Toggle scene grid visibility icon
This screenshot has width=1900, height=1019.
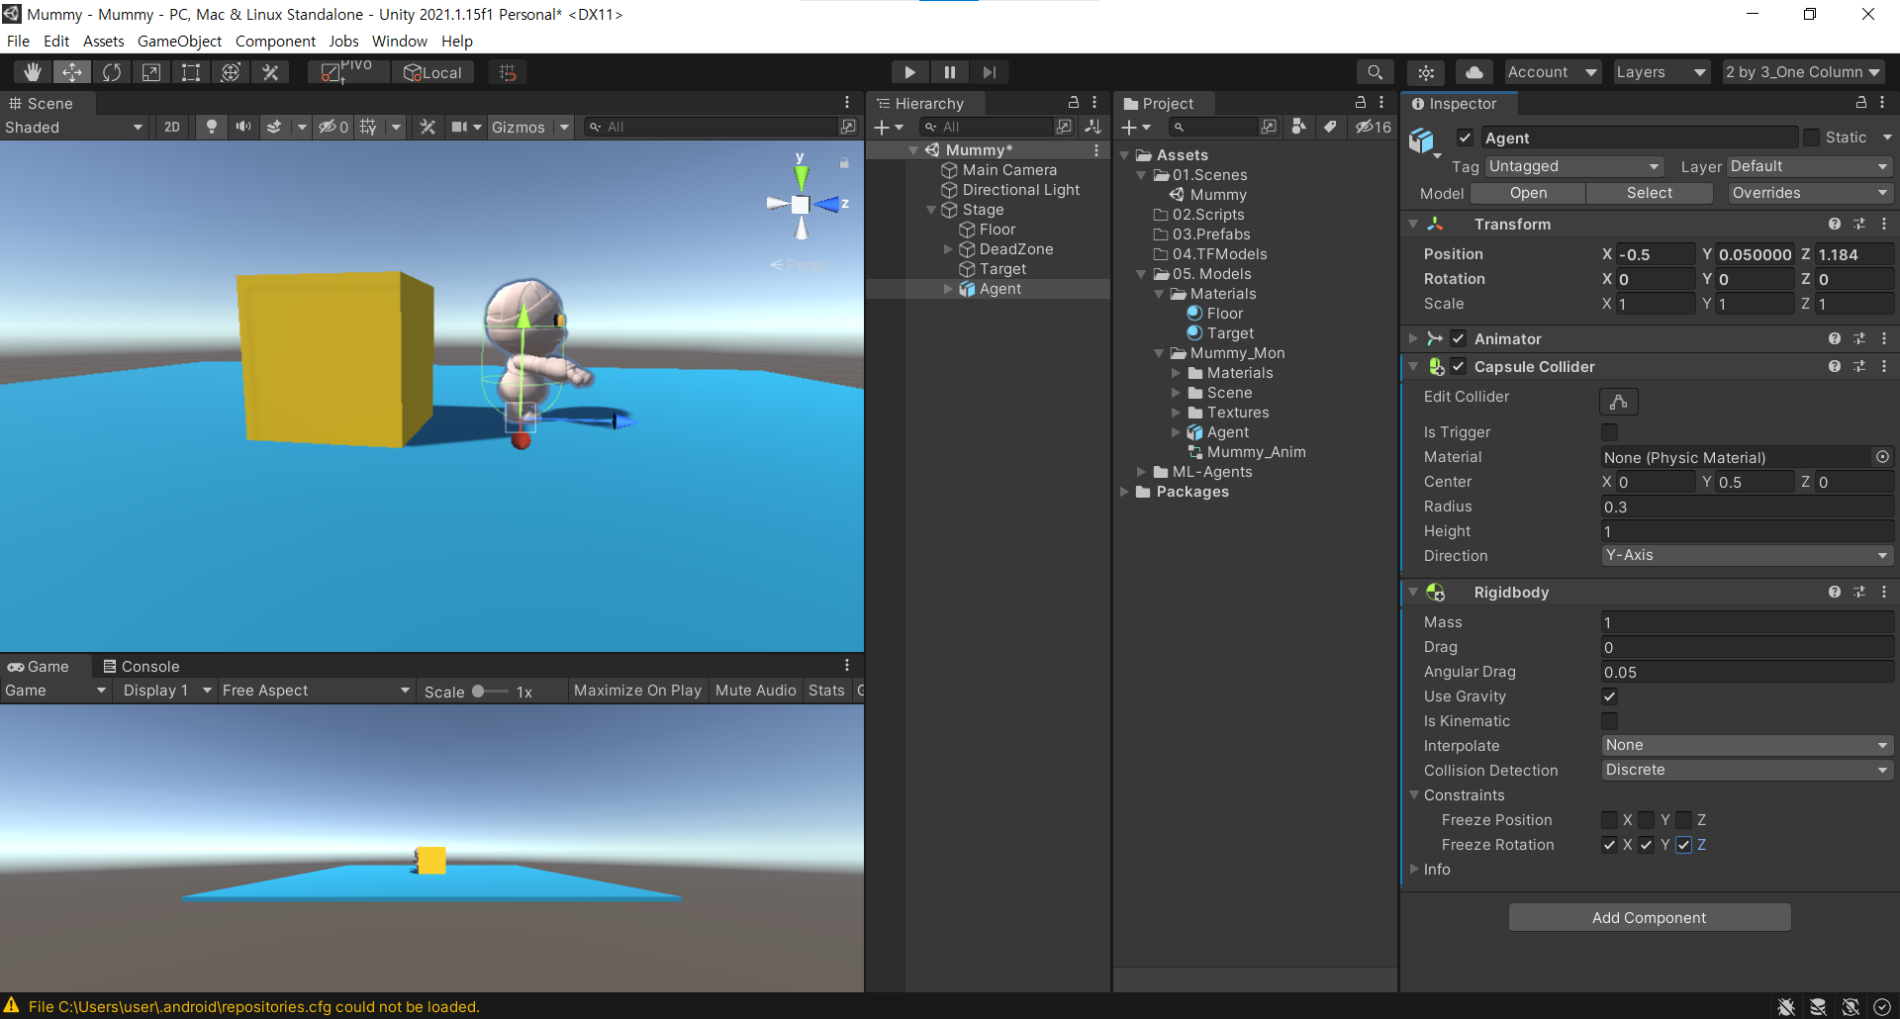point(368,127)
